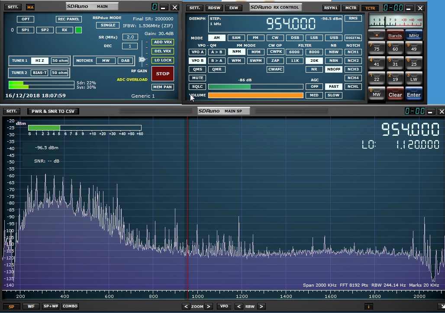The image size is (445, 313).
Task: Click the info 'i' icon in spectrum footer
Action: pos(368,307)
